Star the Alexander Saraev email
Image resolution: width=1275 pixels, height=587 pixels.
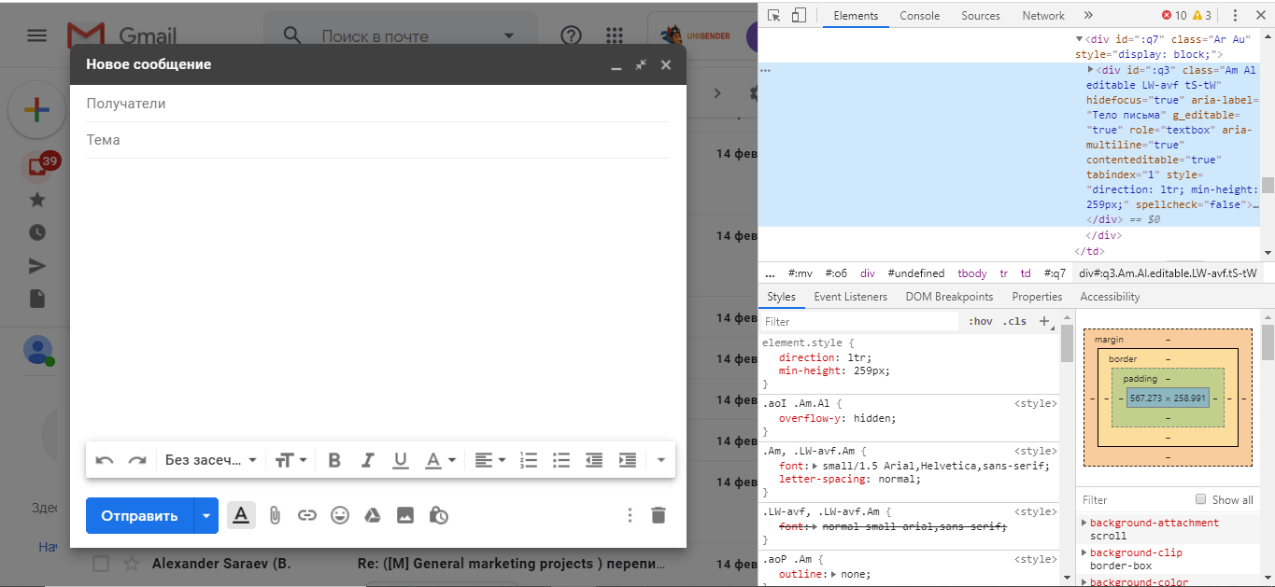[132, 564]
